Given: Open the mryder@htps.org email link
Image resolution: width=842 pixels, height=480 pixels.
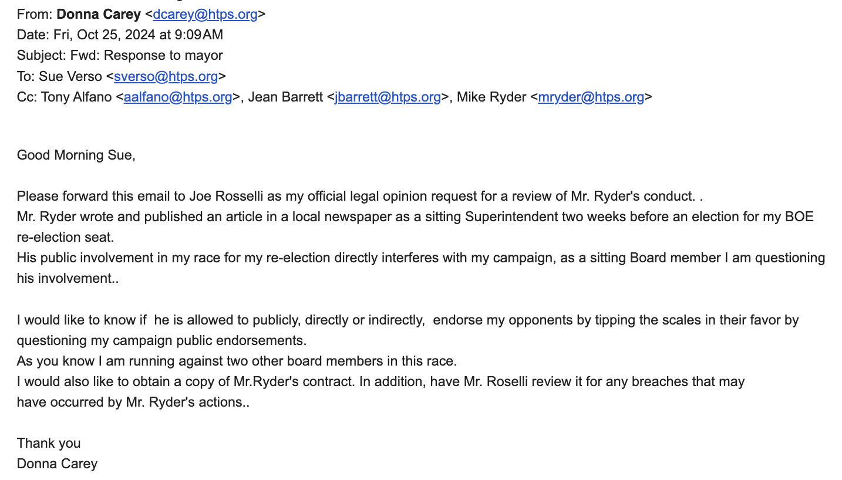Looking at the screenshot, I should [591, 97].
